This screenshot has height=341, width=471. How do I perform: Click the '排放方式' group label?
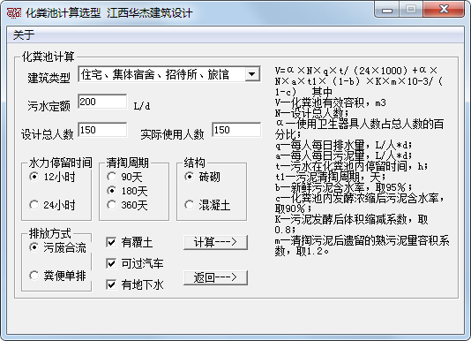pyautogui.click(x=50, y=233)
